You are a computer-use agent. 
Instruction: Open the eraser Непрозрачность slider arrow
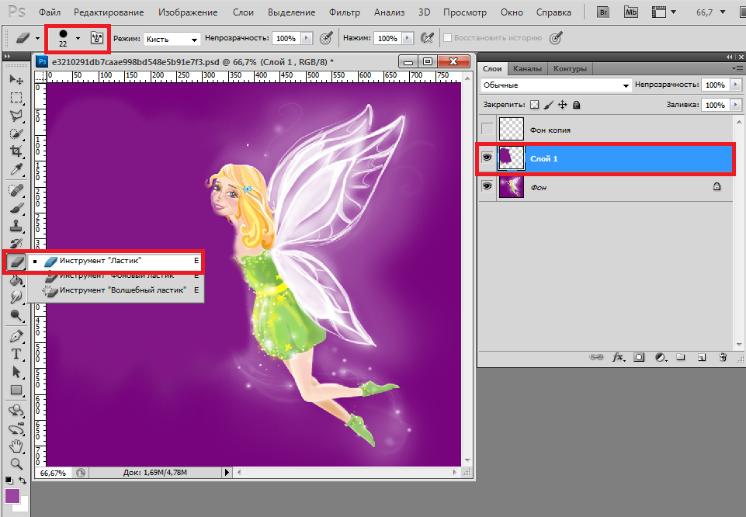click(307, 38)
